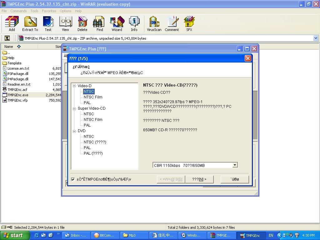Open the Commands menu
The width and height of the screenshot is (320, 240).
18,11
